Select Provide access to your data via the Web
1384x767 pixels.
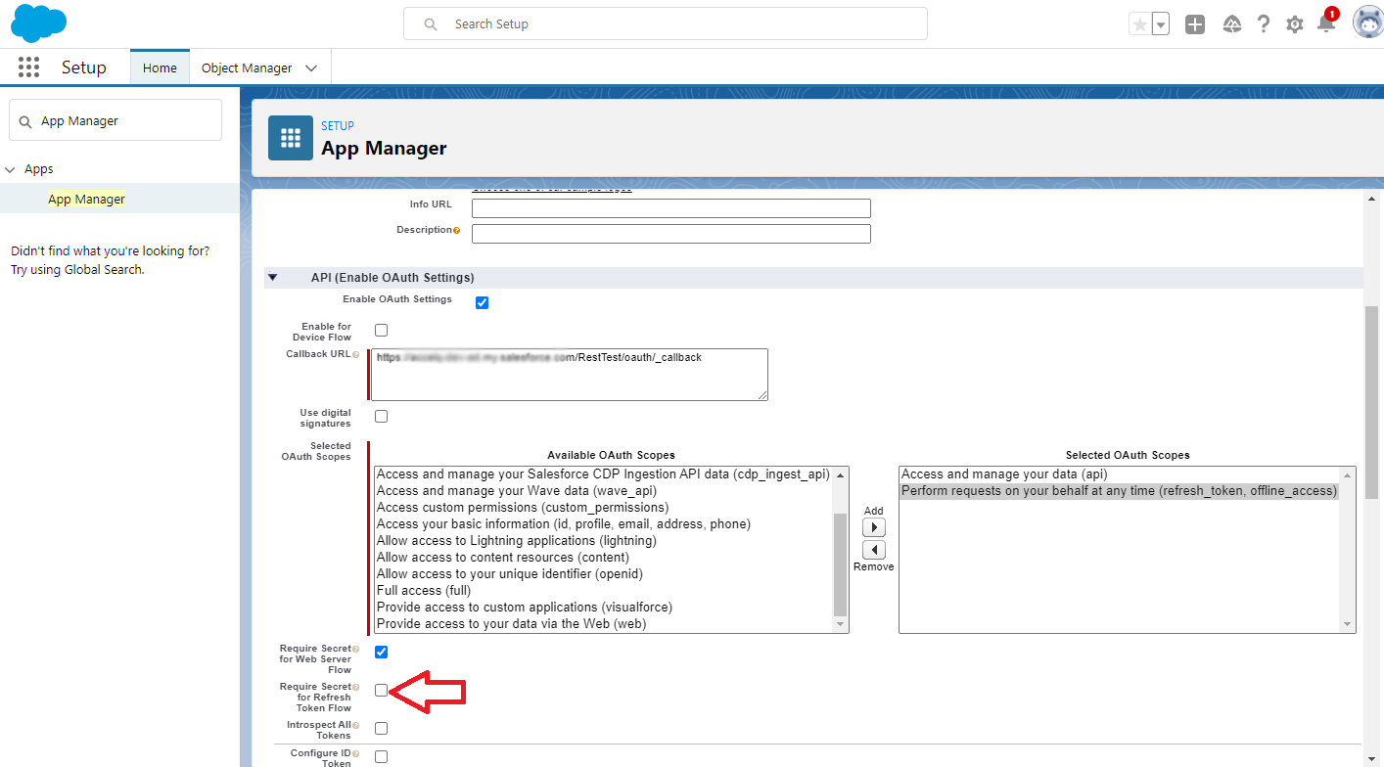(x=512, y=623)
